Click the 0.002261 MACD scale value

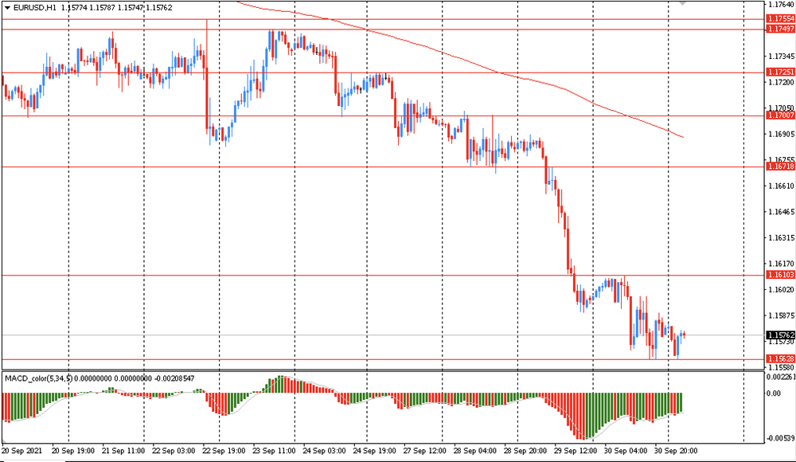tap(782, 377)
